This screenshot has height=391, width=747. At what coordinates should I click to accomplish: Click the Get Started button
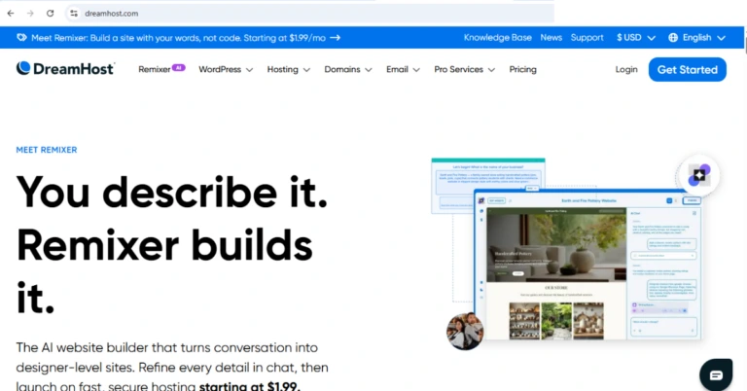(x=687, y=69)
